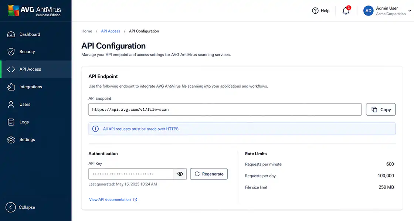
Task: Click 'Manage your API endpoint and access settings' subtitle
Action: (x=156, y=55)
